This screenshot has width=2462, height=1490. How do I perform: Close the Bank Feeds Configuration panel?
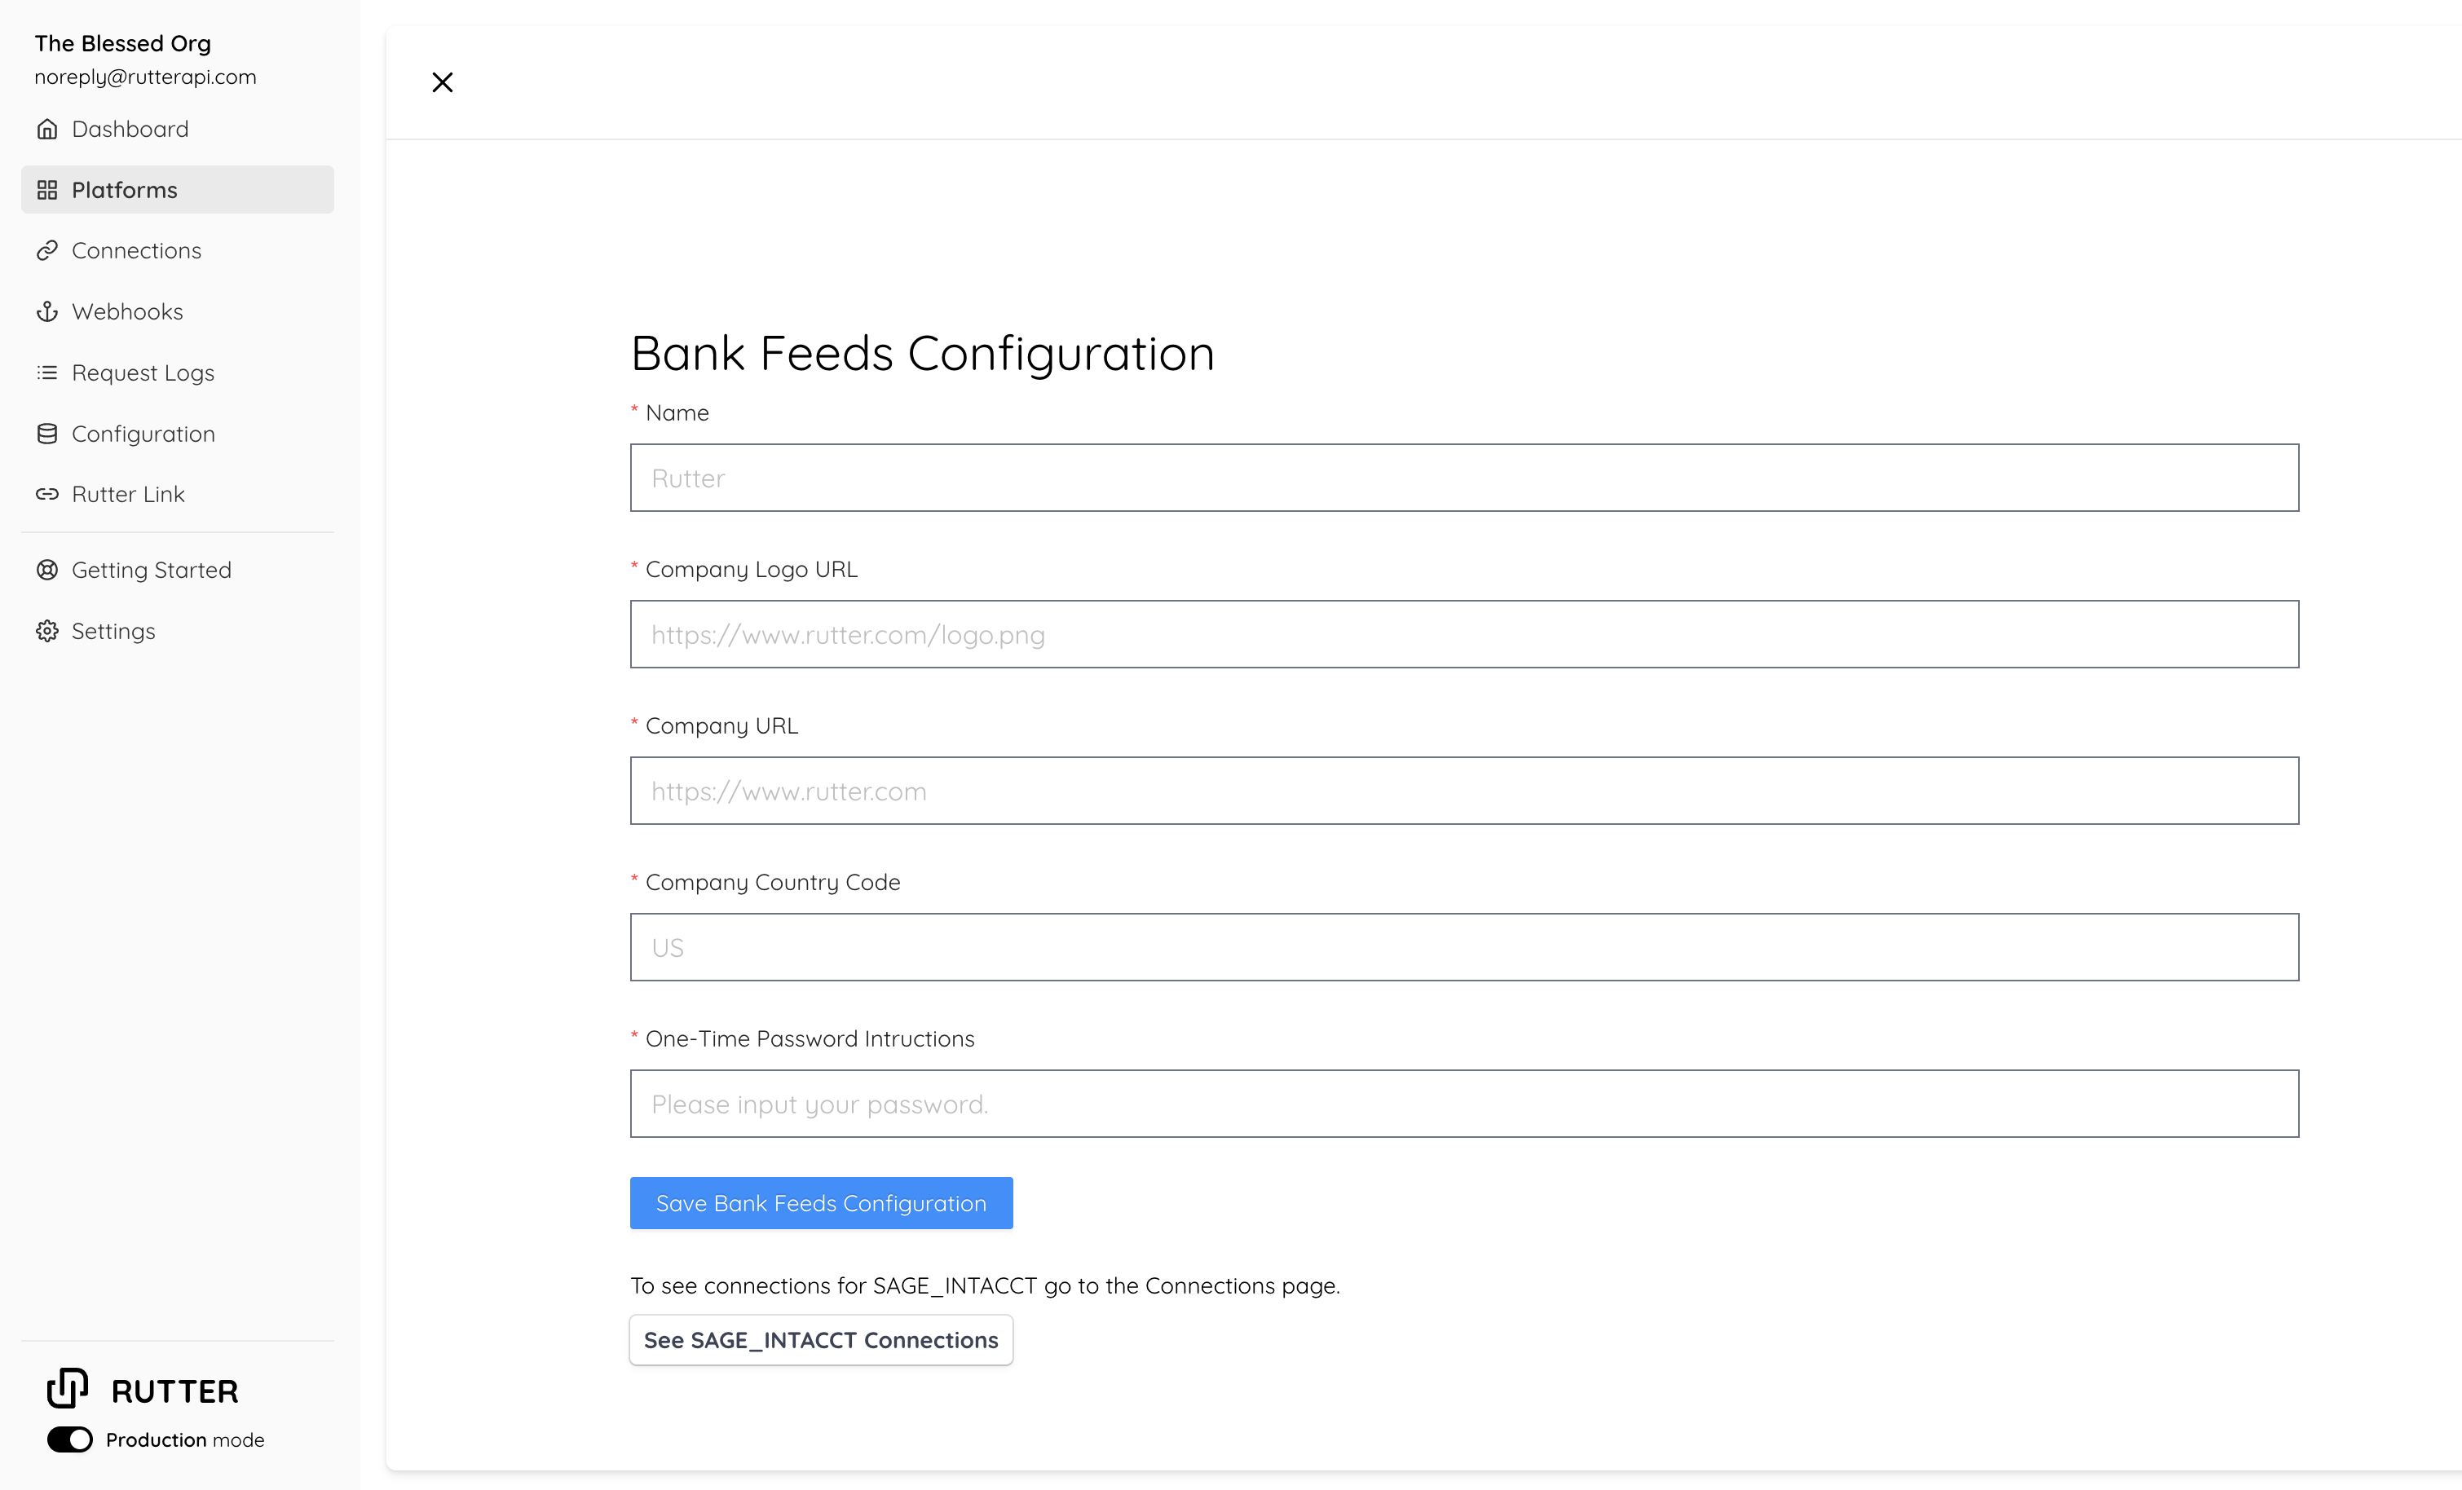point(443,82)
